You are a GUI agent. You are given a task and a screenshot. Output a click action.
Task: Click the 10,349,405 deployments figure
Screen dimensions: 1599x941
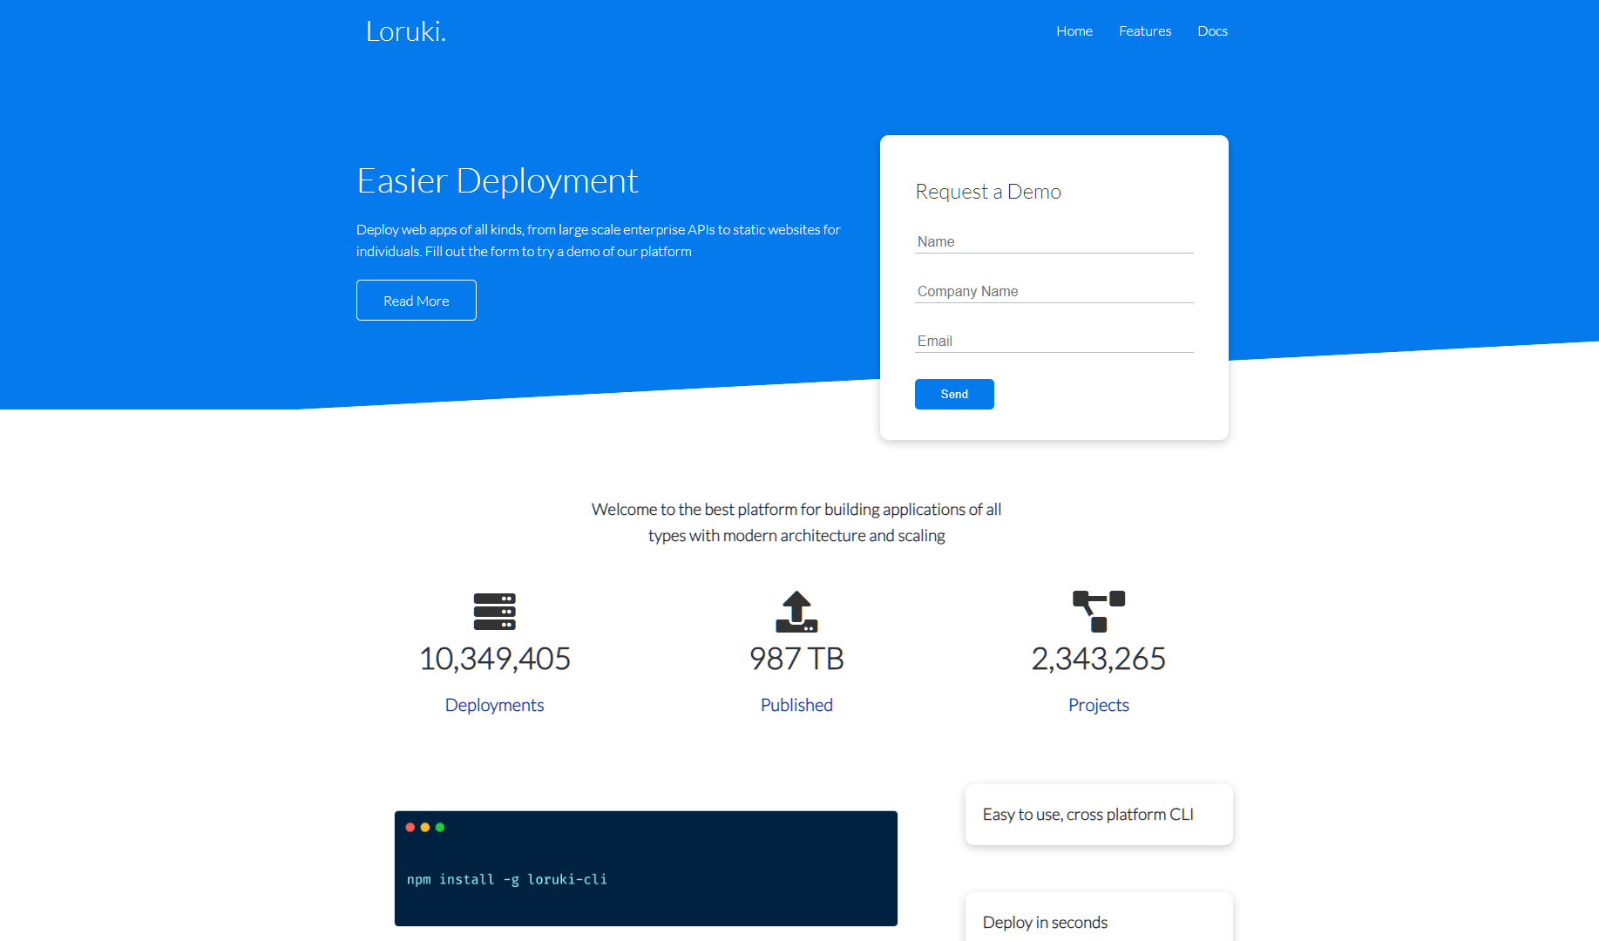(494, 659)
